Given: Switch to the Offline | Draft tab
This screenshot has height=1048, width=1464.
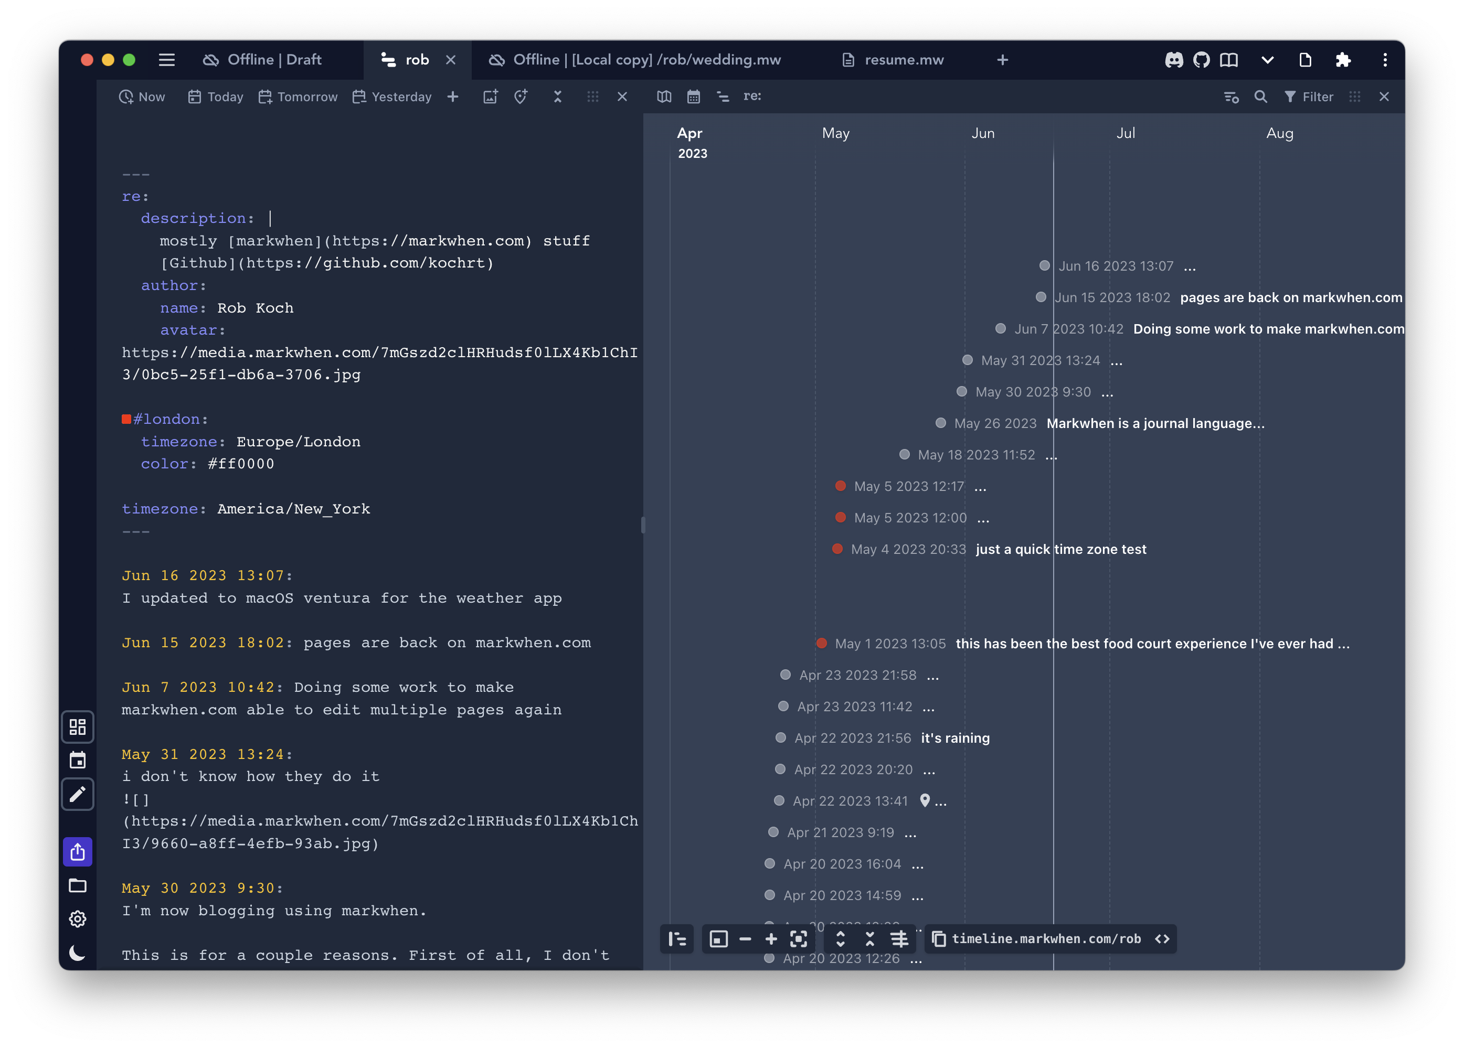Looking at the screenshot, I should point(262,60).
